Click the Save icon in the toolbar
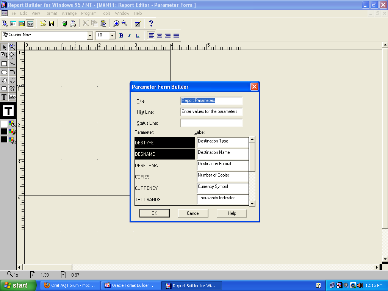The height and width of the screenshot is (291, 388). (x=52, y=23)
